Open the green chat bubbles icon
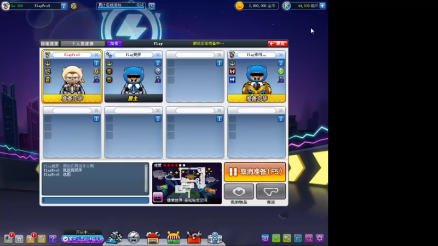 click(x=287, y=238)
